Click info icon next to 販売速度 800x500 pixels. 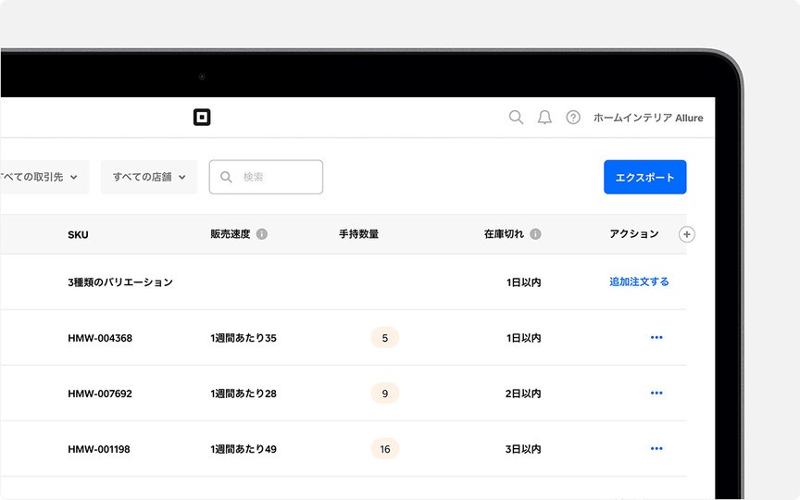coord(262,234)
